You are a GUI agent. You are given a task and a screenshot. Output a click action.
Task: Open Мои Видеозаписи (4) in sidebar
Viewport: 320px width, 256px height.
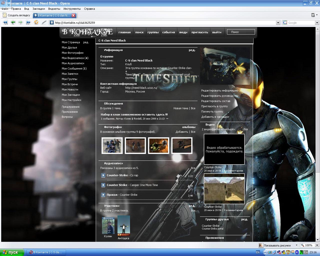[x=75, y=58]
